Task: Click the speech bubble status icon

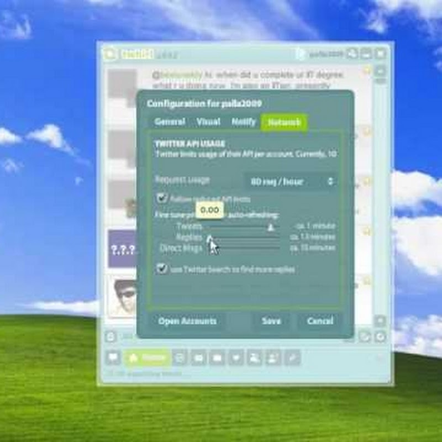Action: pyautogui.click(x=113, y=357)
